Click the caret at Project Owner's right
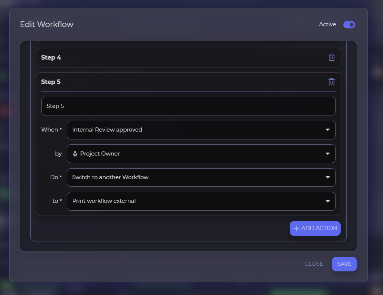The height and width of the screenshot is (295, 383). [x=328, y=154]
